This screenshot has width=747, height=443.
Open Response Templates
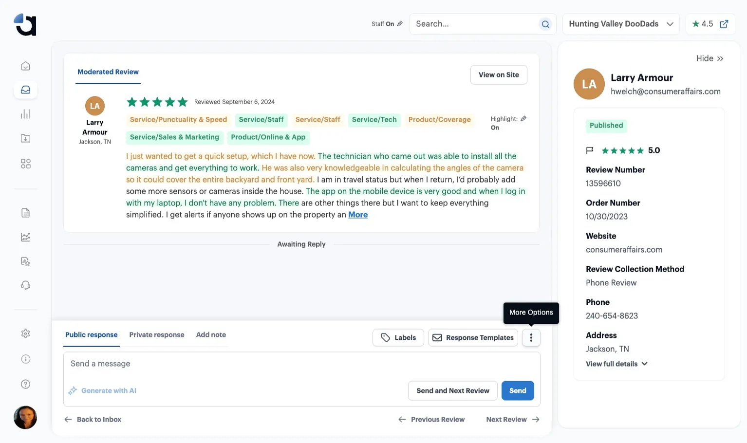coord(473,337)
